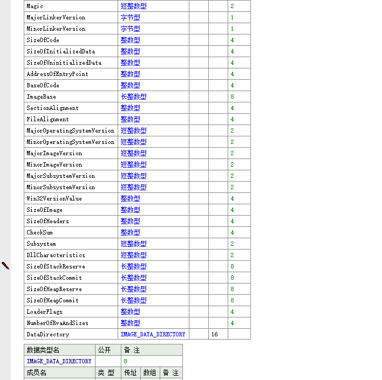
Task: Select the SizeOfHeaders member cell
Action: pos(71,221)
